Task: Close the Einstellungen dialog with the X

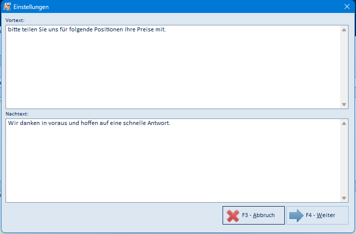Action: pyautogui.click(x=347, y=6)
